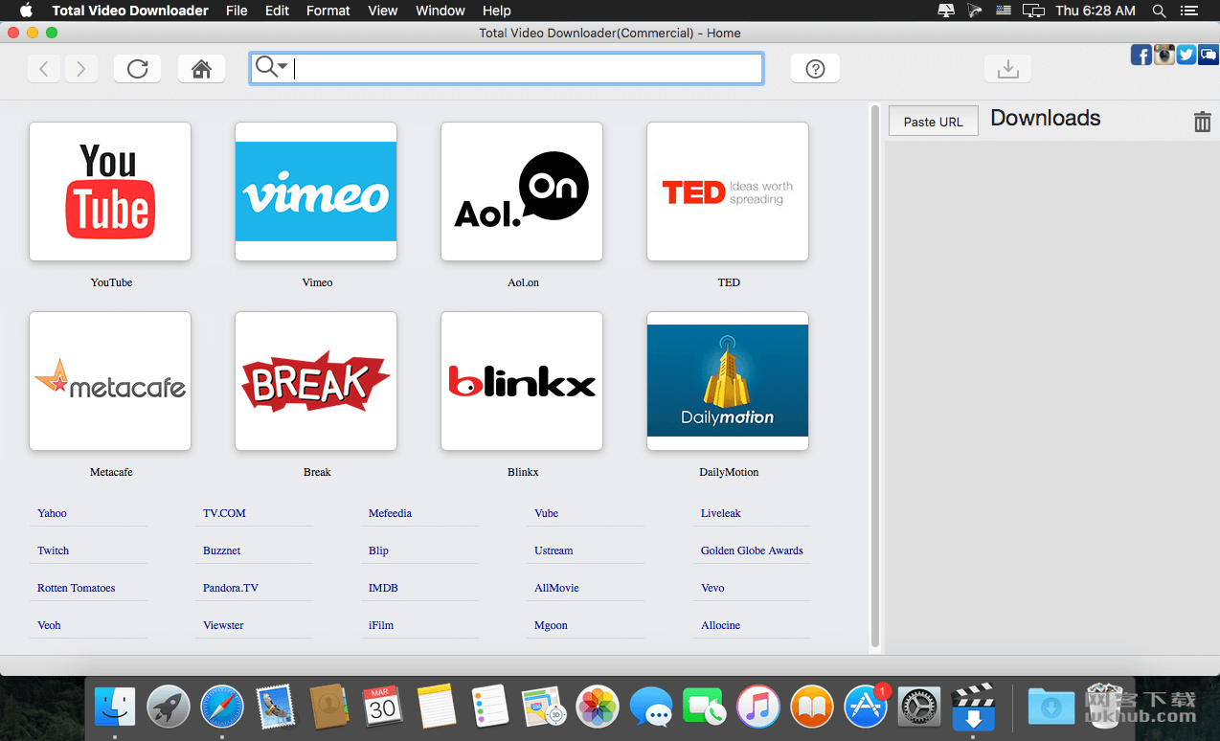Clear downloads with the trash icon
This screenshot has width=1220, height=741.
click(1202, 121)
